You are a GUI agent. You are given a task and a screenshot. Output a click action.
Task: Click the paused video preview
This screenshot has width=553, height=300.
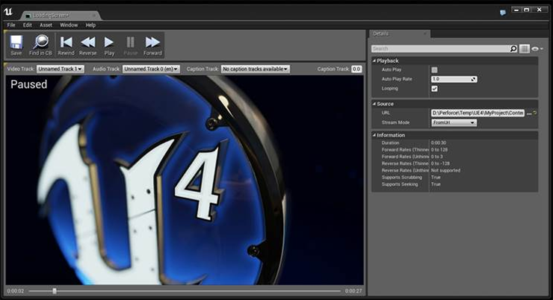[185, 180]
